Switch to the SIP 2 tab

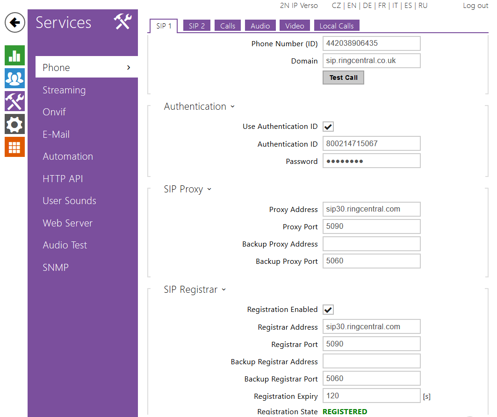point(197,26)
